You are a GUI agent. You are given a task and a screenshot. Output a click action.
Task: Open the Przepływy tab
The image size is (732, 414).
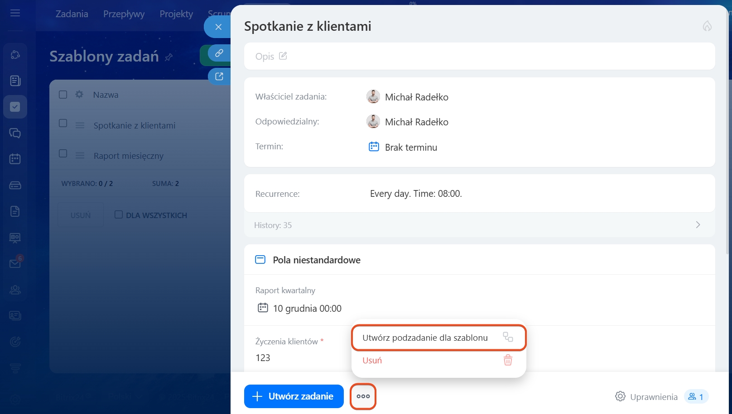pos(124,14)
